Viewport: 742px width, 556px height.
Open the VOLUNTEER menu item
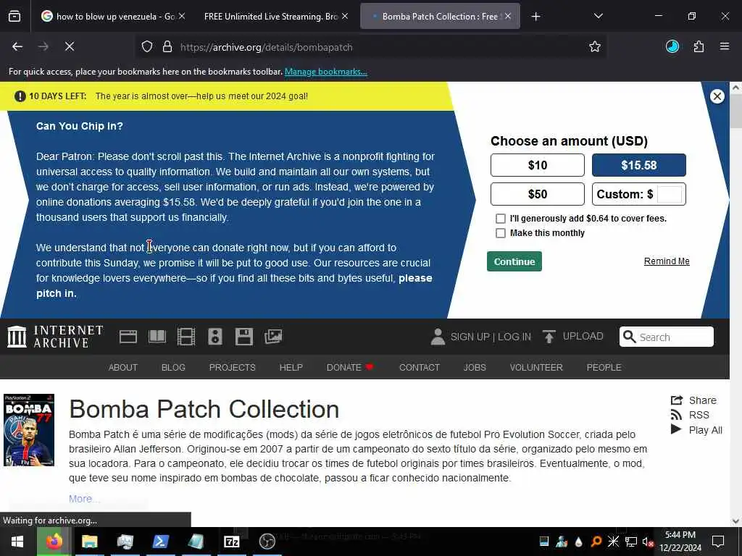click(536, 367)
